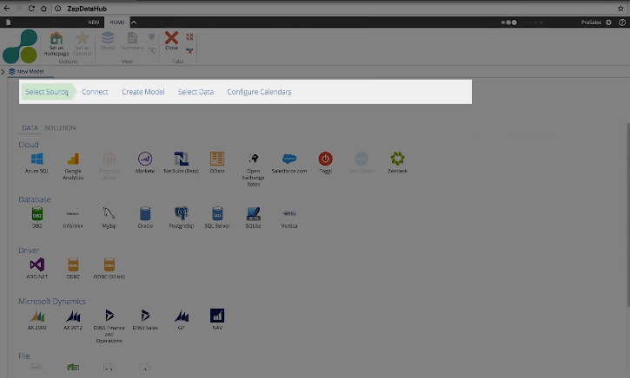630x378 pixels.
Task: Switch to the NEW ribbon tab
Action: [94, 23]
